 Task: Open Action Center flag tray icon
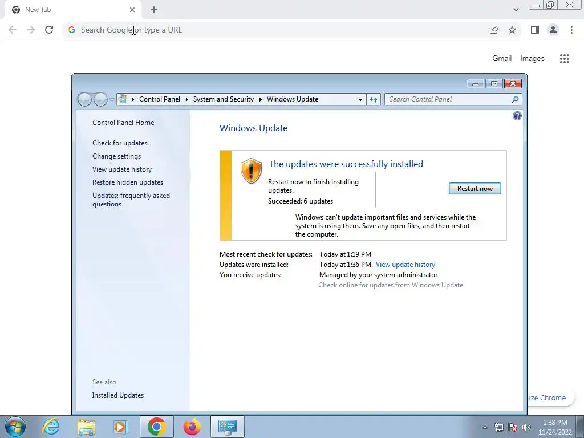(513, 427)
